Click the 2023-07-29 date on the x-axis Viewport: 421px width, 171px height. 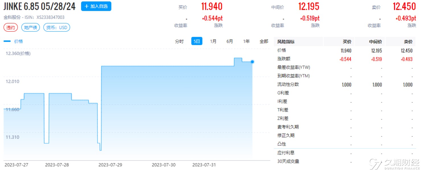(x=110, y=165)
